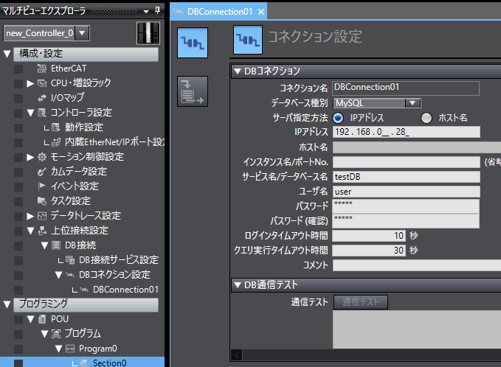This screenshot has height=367, width=501.
Task: Select DB接続サービス設定 in the tree
Action: (x=118, y=259)
